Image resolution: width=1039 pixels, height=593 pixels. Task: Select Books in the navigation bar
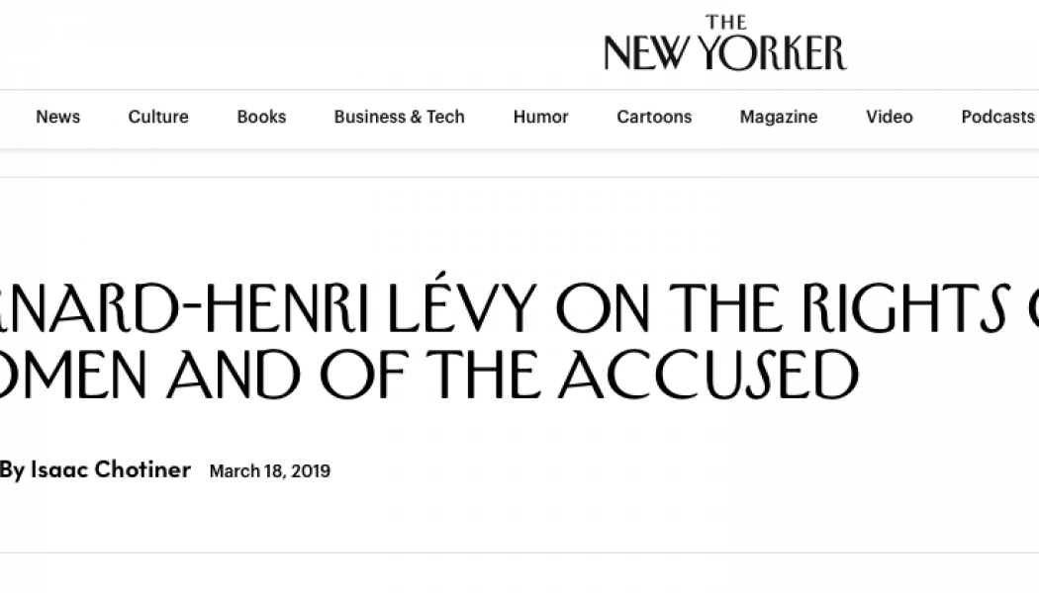click(x=261, y=117)
